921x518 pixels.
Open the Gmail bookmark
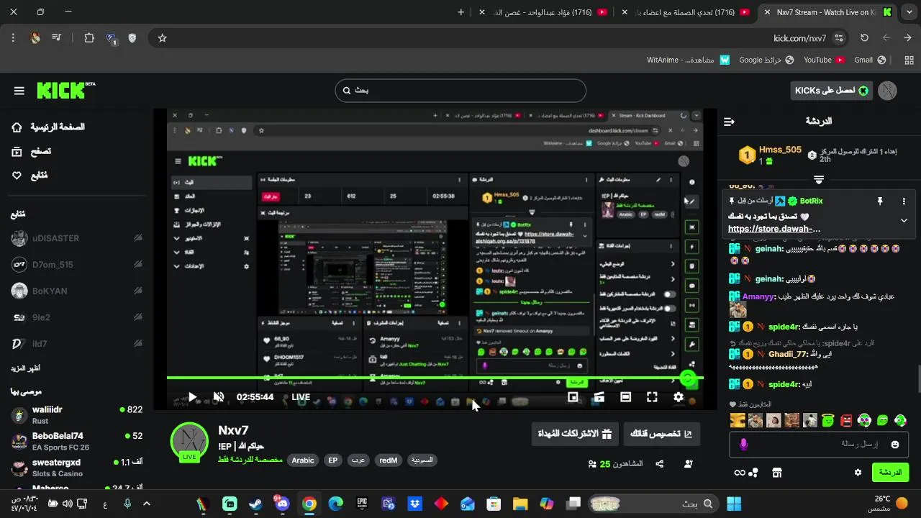point(871,60)
